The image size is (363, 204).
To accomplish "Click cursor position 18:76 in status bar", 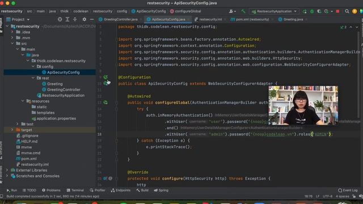I will tap(309, 196).
